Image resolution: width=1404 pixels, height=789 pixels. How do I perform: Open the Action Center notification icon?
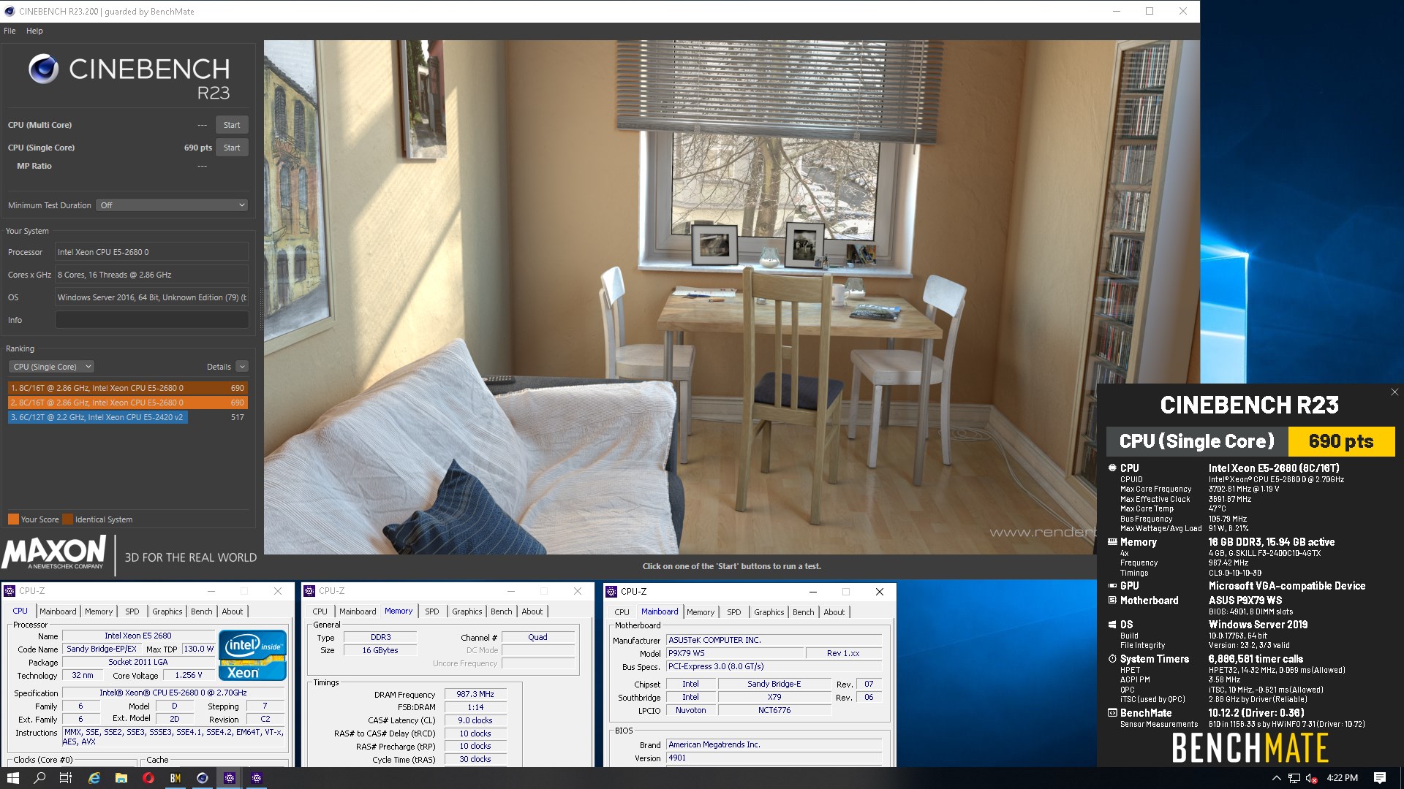[1380, 778]
